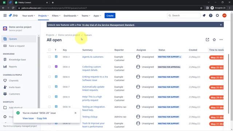This screenshot has width=233, height=131.
Task: Click issue type icon for DESK-4
Action: pos(56,67)
